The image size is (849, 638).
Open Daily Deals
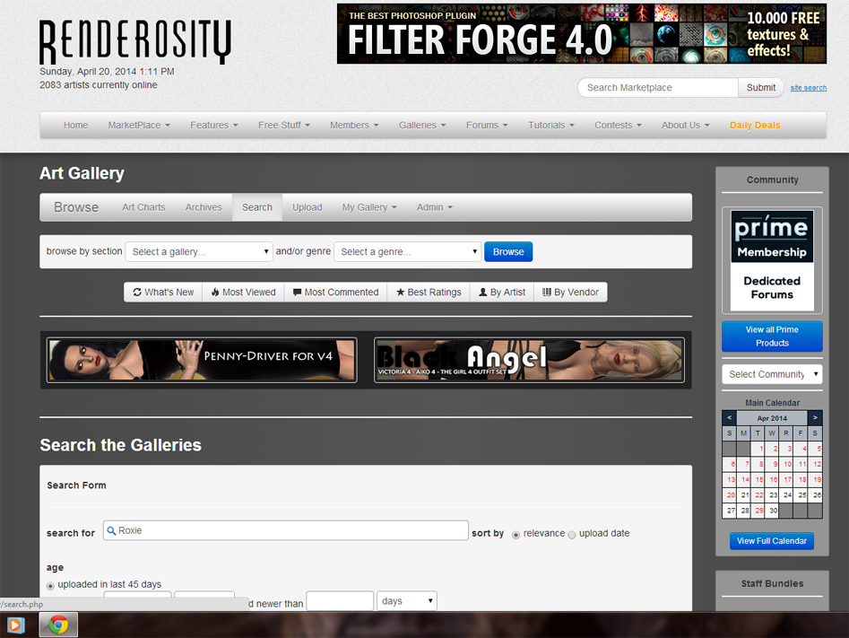click(x=755, y=126)
